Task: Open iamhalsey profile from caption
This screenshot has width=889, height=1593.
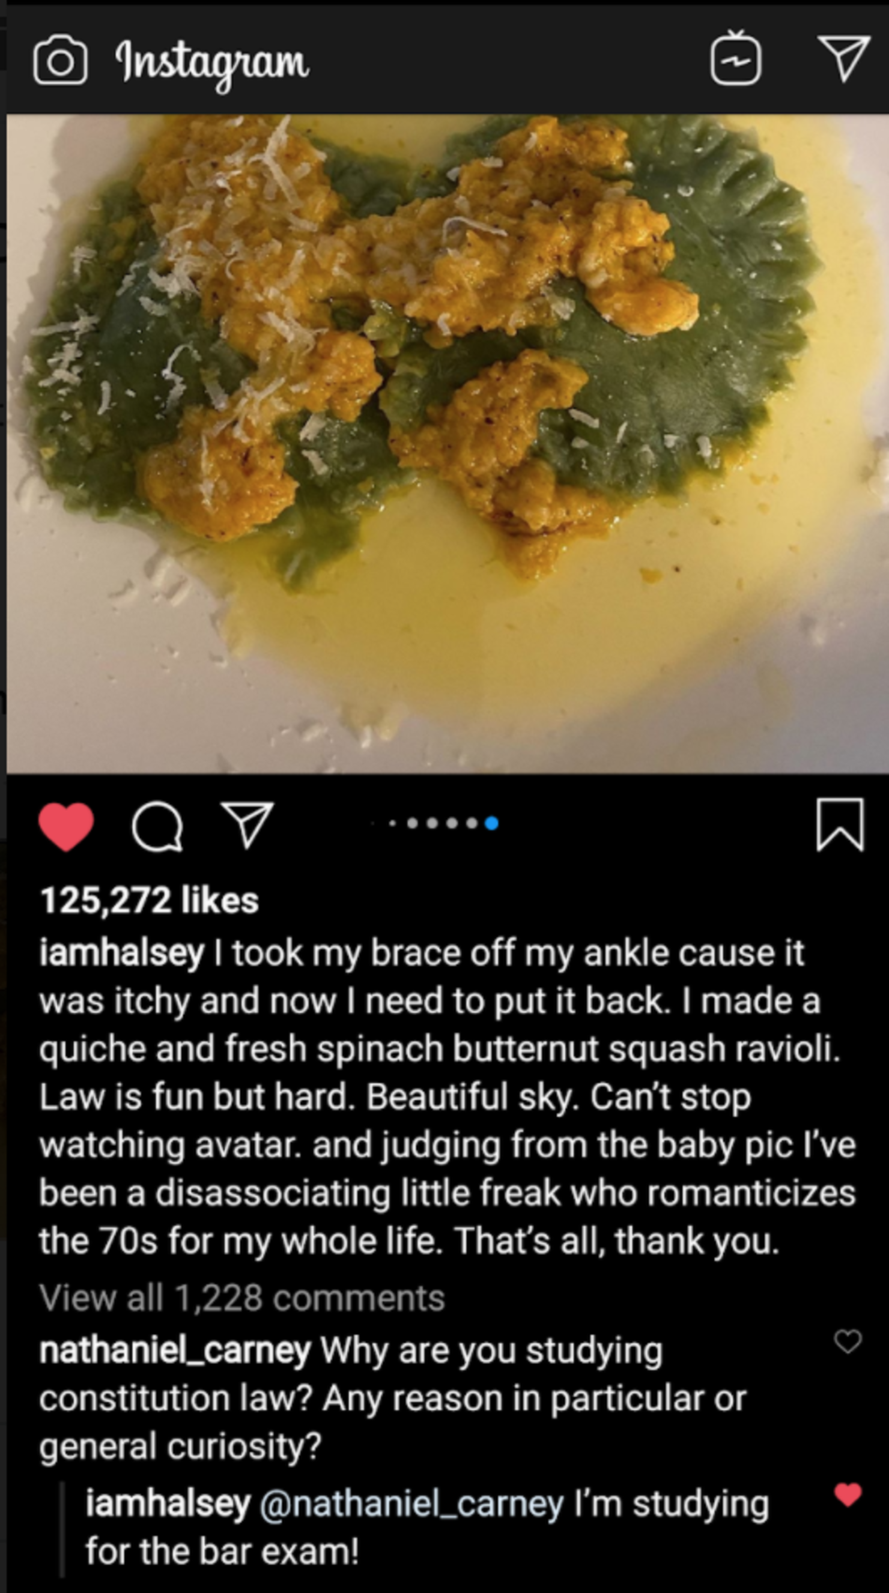Action: pyautogui.click(x=121, y=952)
